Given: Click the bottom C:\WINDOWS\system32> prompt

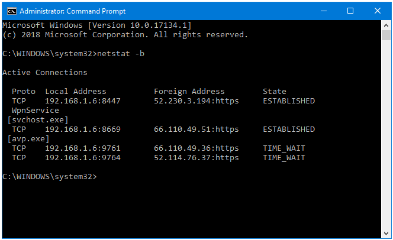Looking at the screenshot, I should pos(50,177).
